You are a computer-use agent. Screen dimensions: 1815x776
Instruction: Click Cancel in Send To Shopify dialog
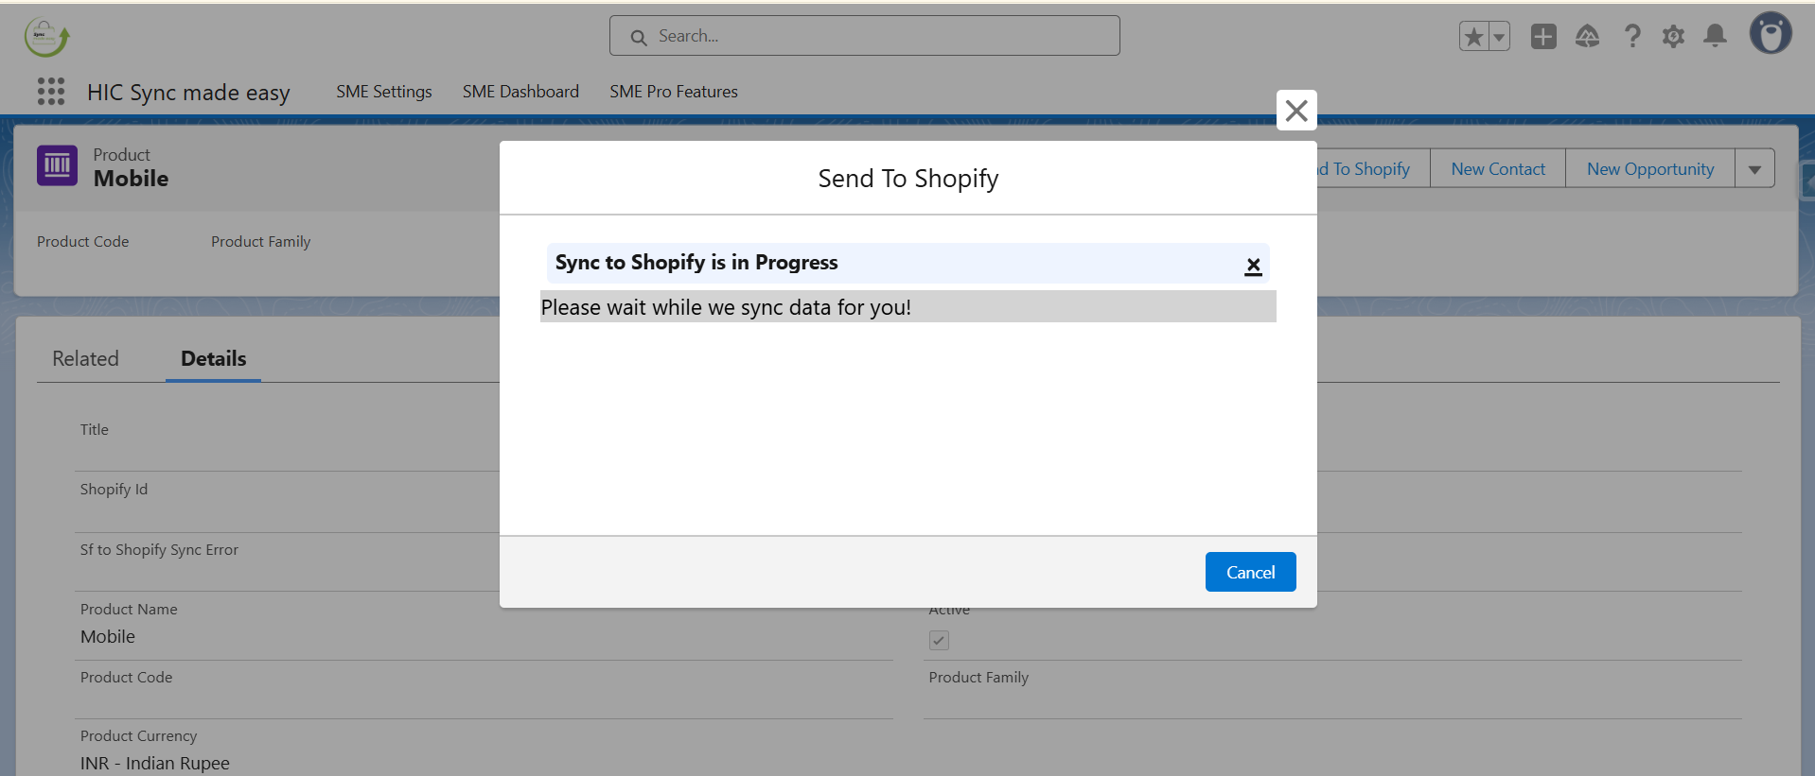tap(1250, 572)
